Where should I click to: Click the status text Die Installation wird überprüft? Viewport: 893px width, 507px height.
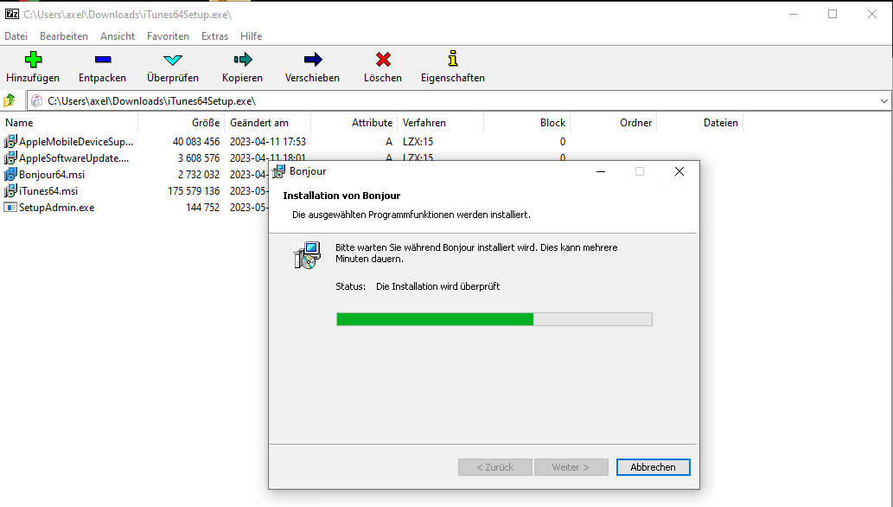click(x=438, y=286)
